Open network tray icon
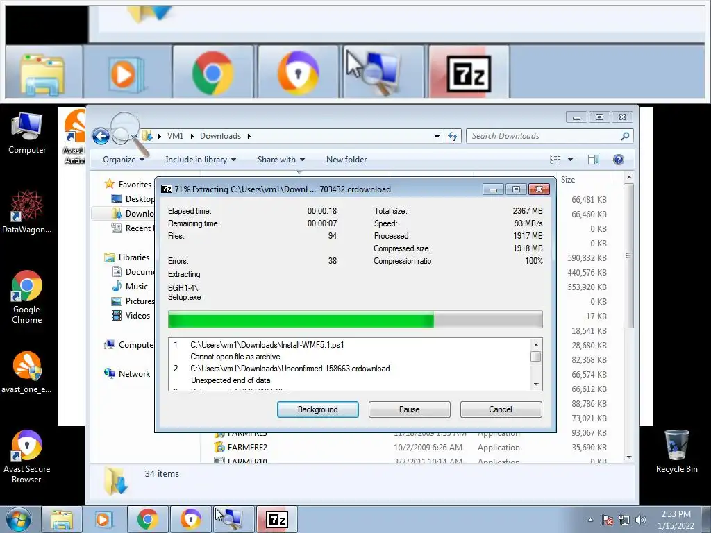 [x=624, y=520]
